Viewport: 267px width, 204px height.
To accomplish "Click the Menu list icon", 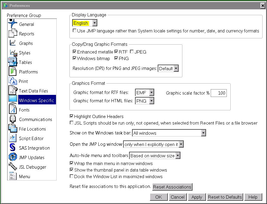I will 13,176.
